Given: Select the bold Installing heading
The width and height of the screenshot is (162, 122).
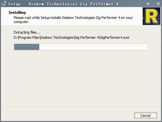Looking at the screenshot, I should tap(17, 12).
